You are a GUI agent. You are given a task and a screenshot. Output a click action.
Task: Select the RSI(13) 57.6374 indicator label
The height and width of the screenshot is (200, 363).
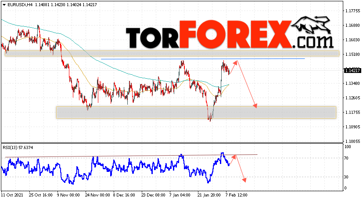[x=18, y=148]
